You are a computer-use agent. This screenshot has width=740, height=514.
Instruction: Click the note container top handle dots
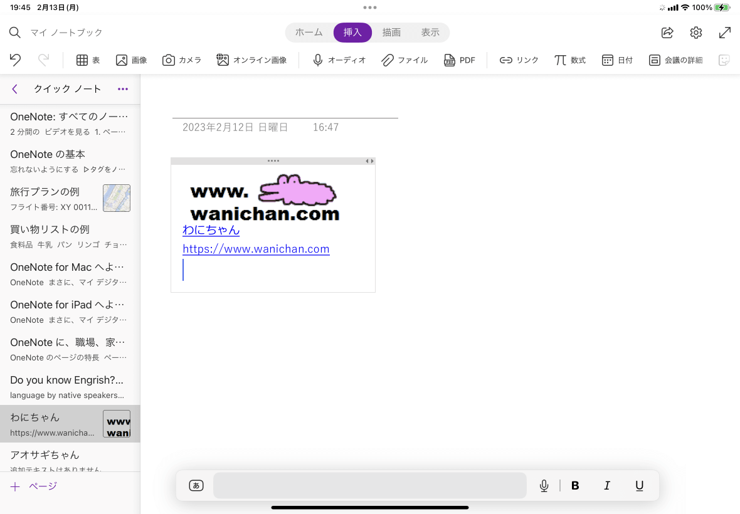[273, 161]
